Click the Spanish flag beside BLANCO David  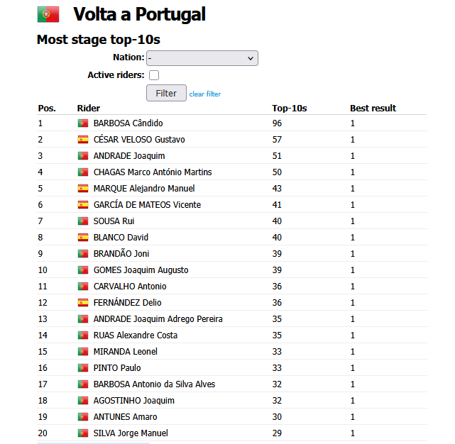click(83, 237)
